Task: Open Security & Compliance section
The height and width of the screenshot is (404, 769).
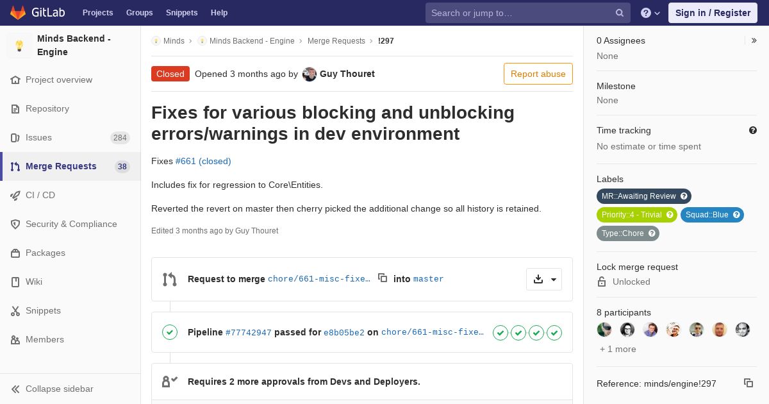Action: point(70,224)
